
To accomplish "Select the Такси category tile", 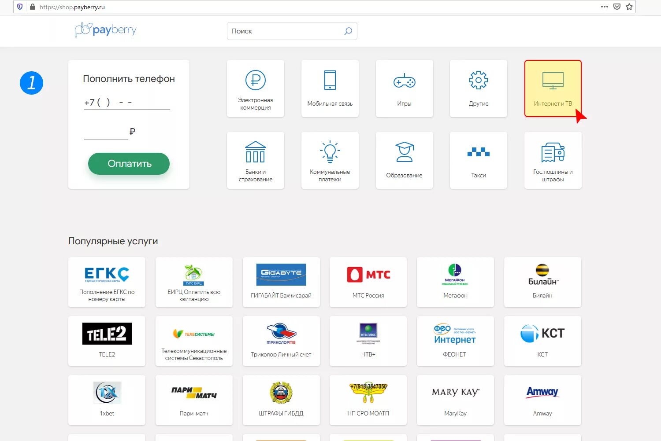I will click(479, 160).
